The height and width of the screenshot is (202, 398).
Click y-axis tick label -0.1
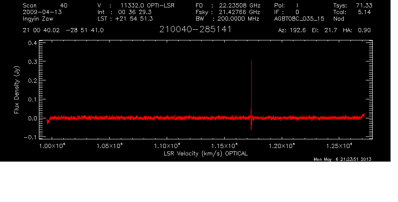point(30,138)
